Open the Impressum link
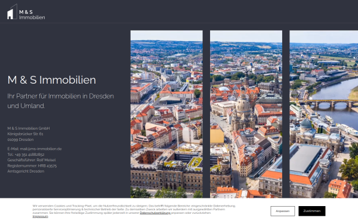 (40, 216)
